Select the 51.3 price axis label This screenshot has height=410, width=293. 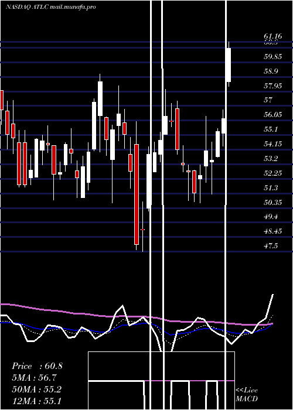pyautogui.click(x=271, y=188)
